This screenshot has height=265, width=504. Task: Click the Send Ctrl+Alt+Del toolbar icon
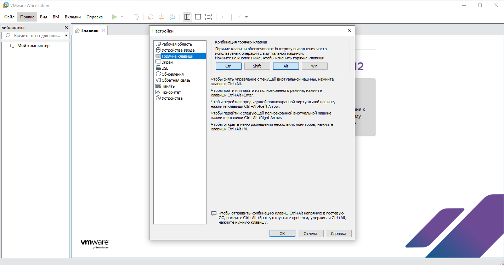136,17
